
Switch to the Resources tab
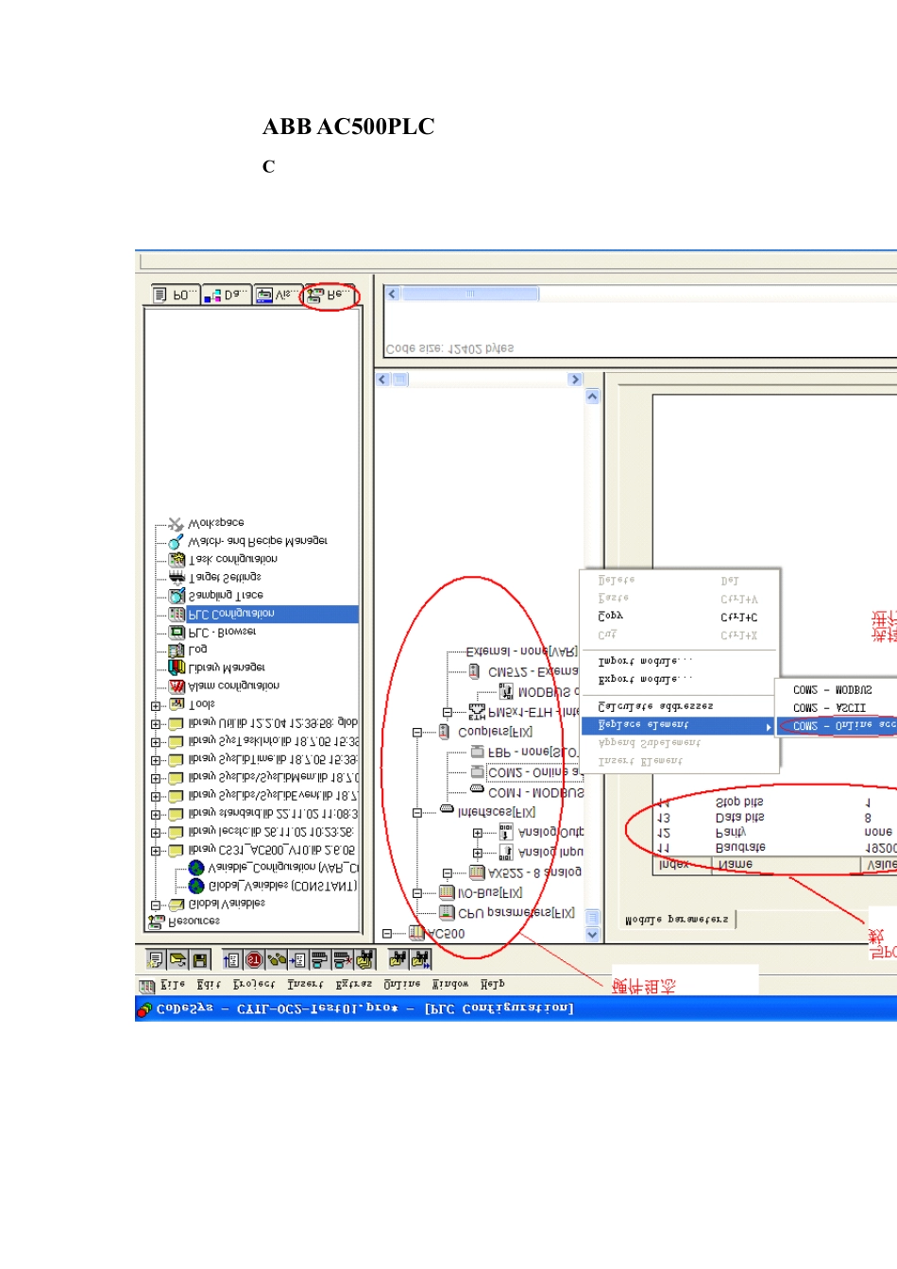330,295
